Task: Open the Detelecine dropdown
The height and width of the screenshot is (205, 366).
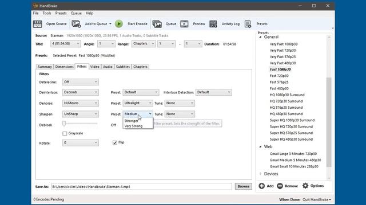Action: coord(80,82)
